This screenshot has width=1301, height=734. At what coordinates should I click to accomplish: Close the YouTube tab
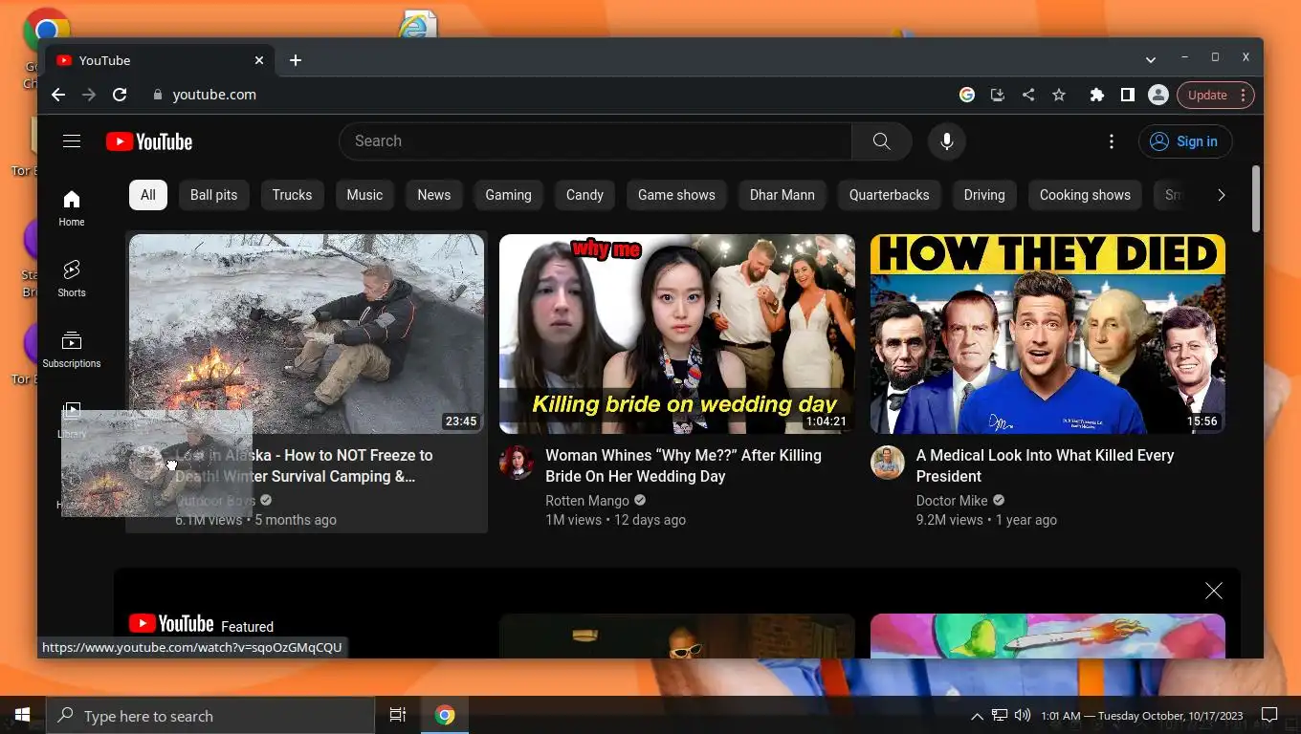(x=259, y=60)
